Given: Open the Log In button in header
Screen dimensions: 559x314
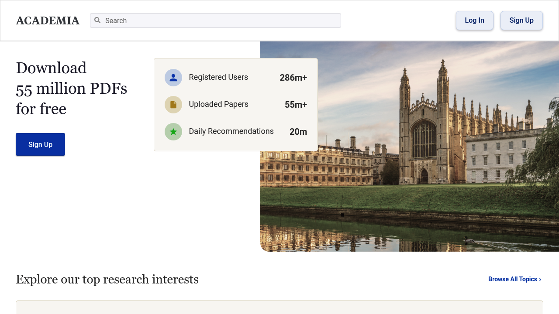Looking at the screenshot, I should pos(475,20).
